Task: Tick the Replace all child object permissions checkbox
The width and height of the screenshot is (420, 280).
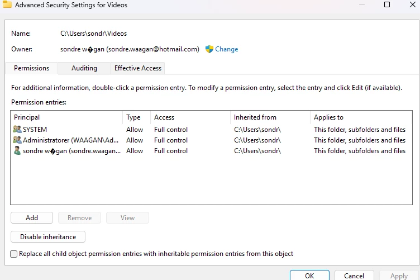Action: click(x=13, y=254)
